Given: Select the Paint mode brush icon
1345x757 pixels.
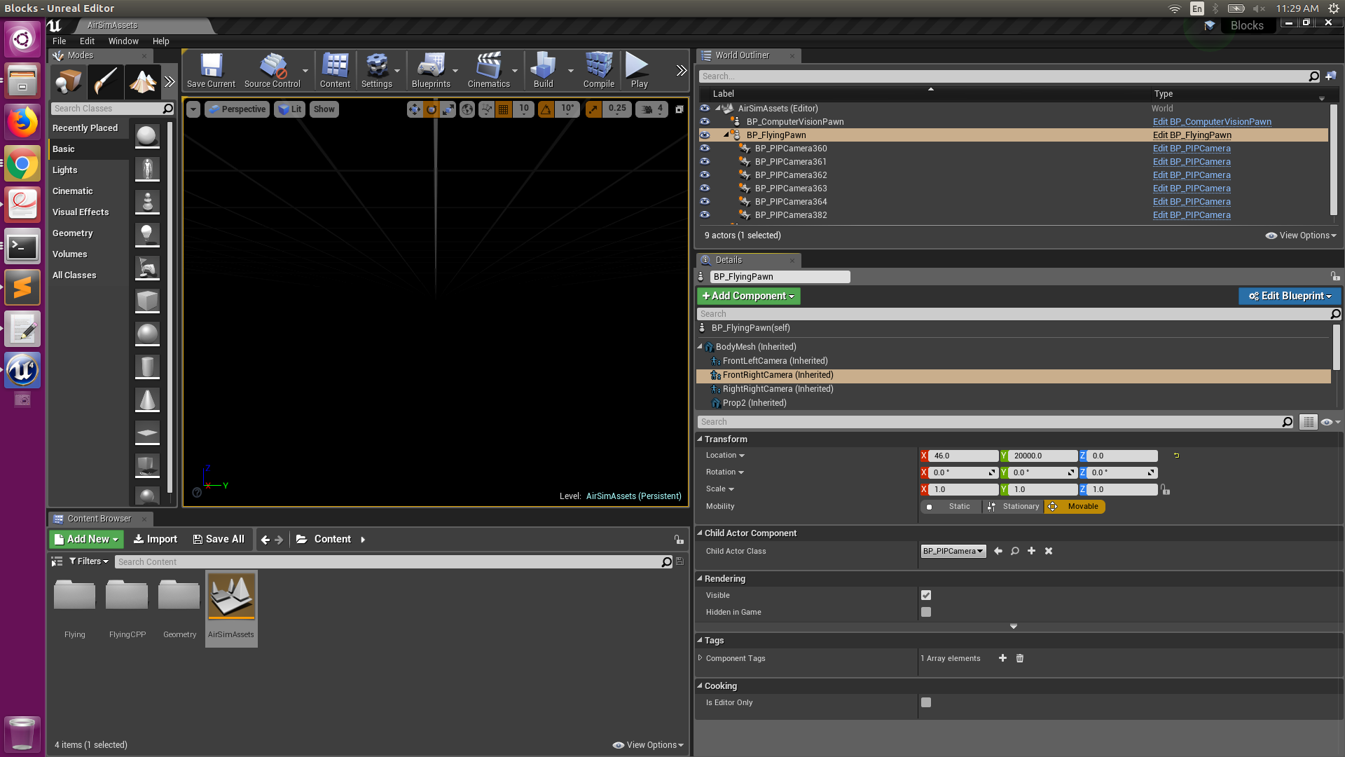Looking at the screenshot, I should click(105, 82).
